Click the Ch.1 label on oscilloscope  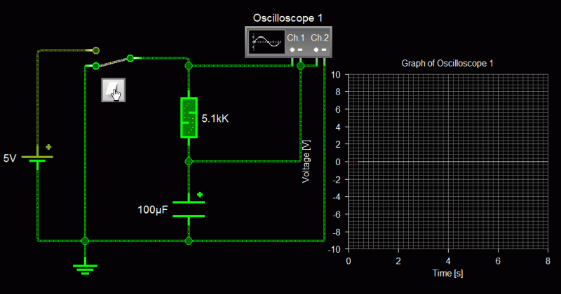(x=296, y=38)
